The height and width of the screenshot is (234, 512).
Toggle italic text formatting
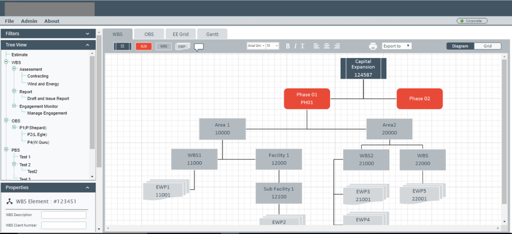point(295,46)
